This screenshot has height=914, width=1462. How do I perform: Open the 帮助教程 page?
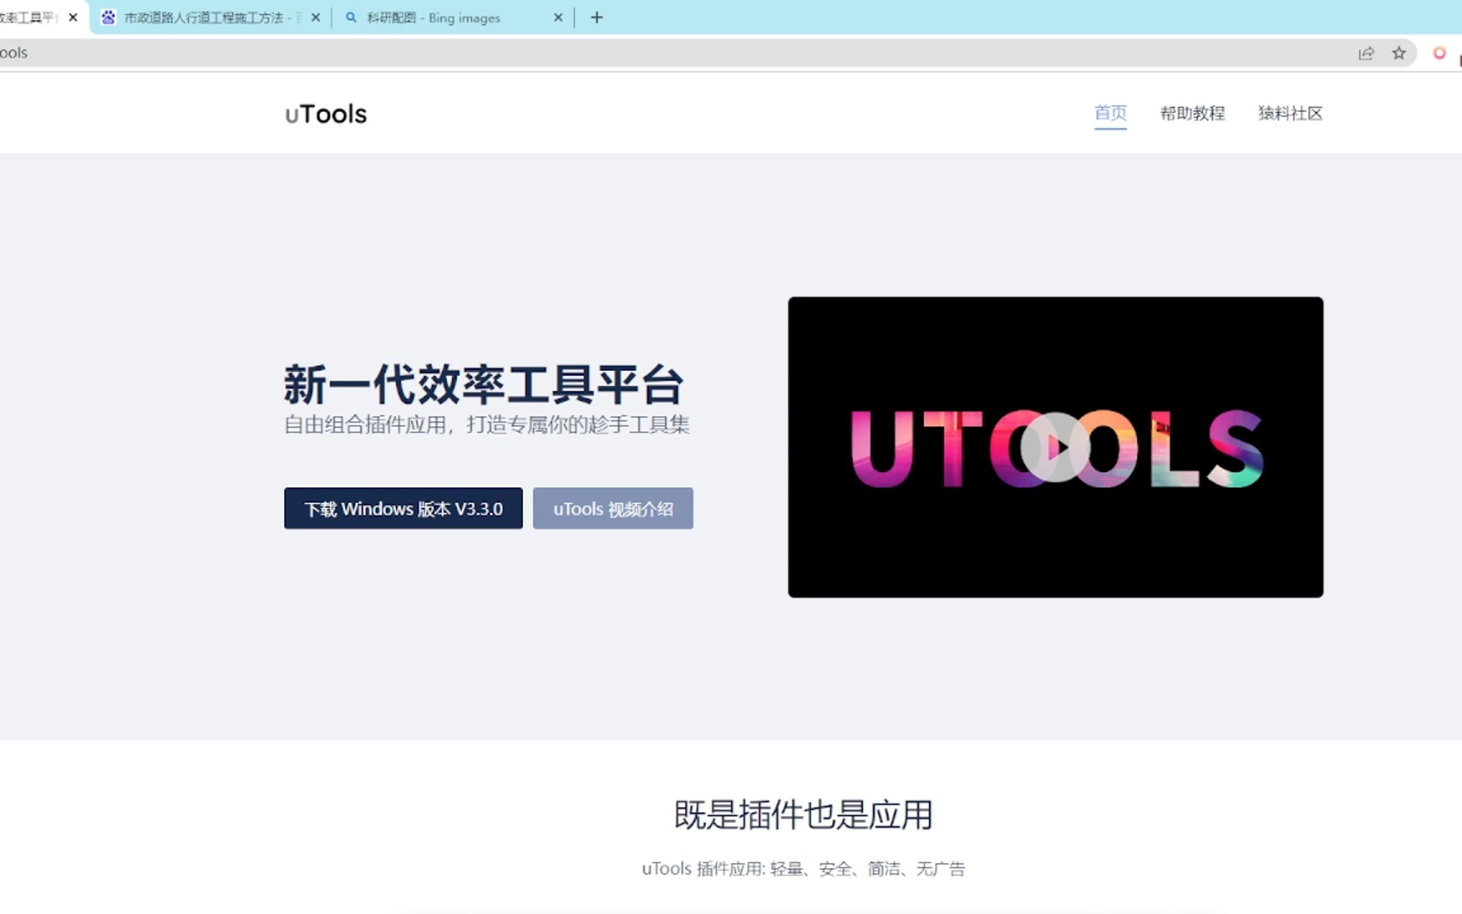tap(1193, 114)
